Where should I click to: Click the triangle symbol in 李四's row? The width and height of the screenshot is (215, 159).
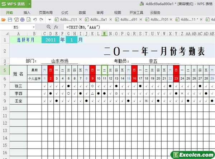(92, 94)
